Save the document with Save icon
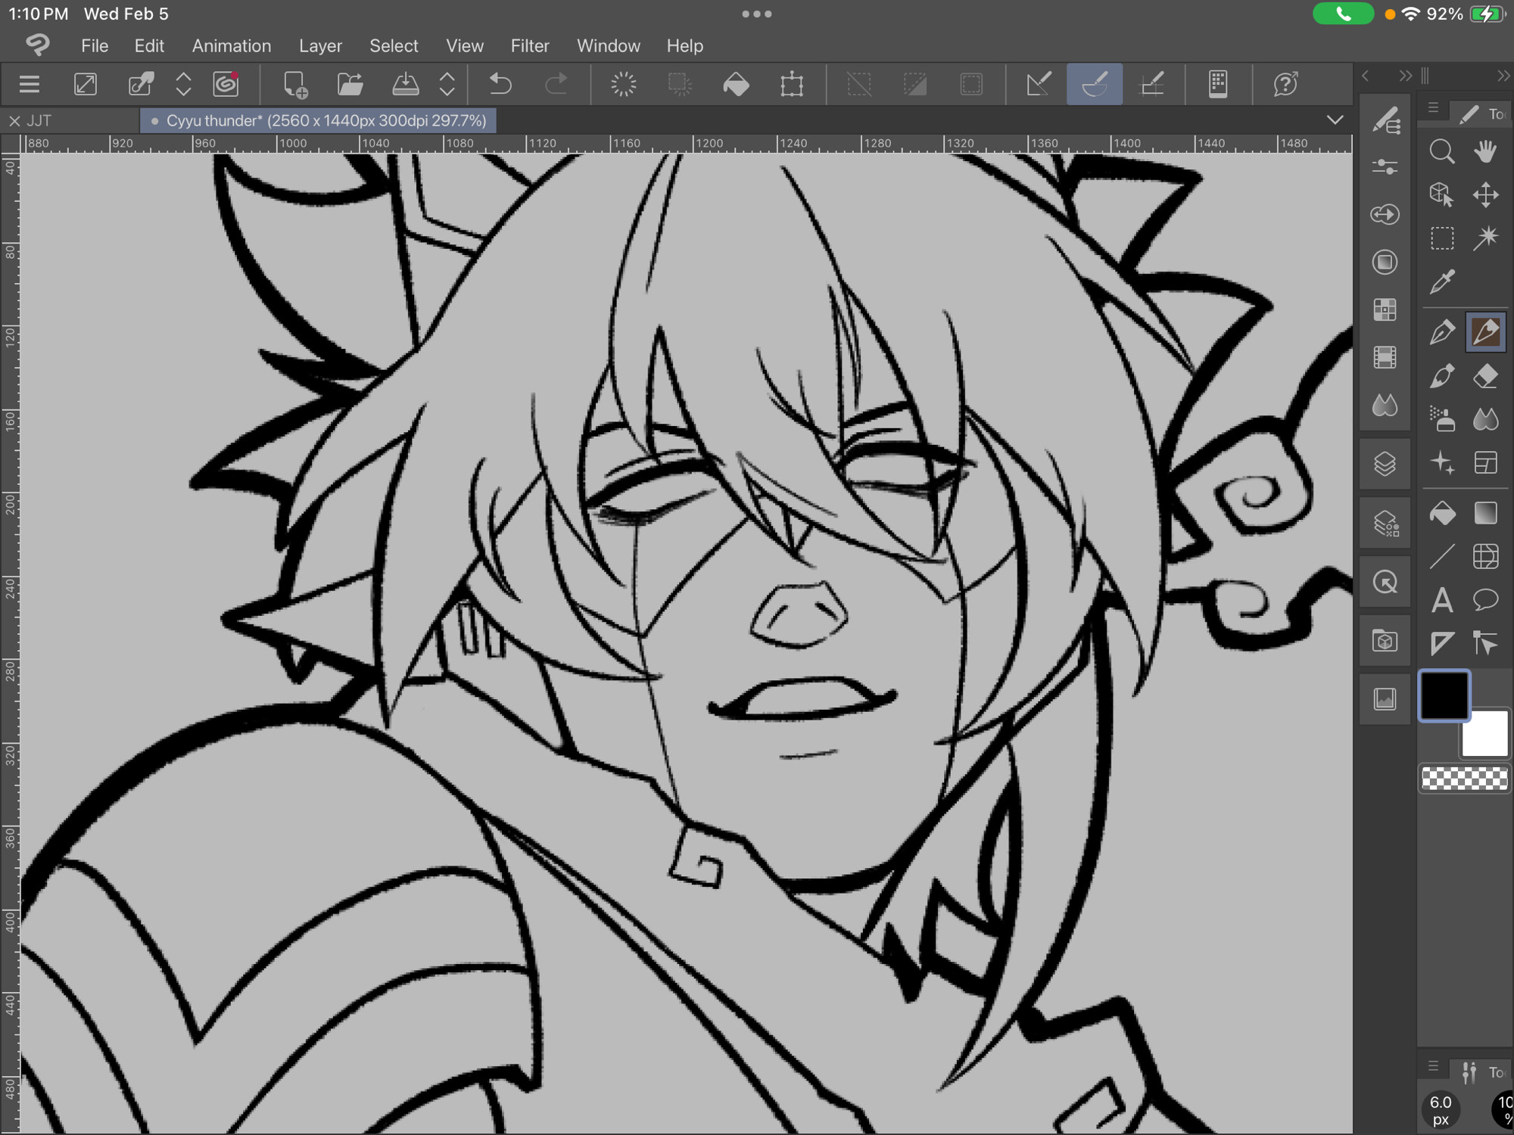Viewport: 1514px width, 1135px height. coord(406,84)
